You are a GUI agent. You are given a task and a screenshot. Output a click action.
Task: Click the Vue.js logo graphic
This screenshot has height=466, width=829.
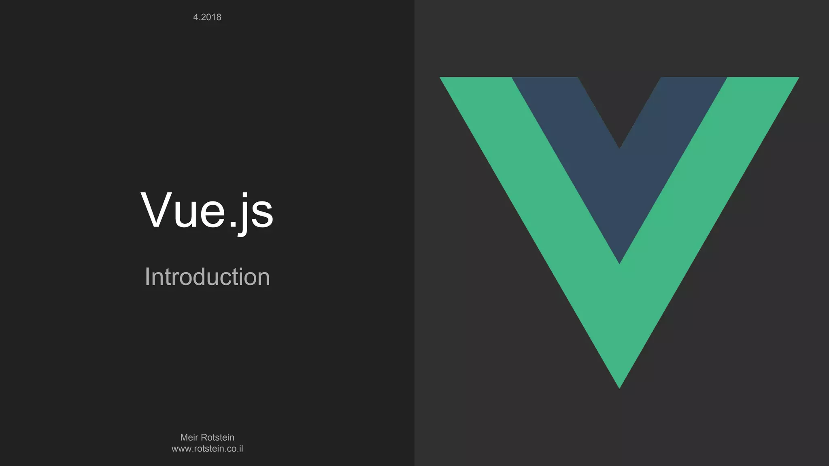[x=619, y=233]
